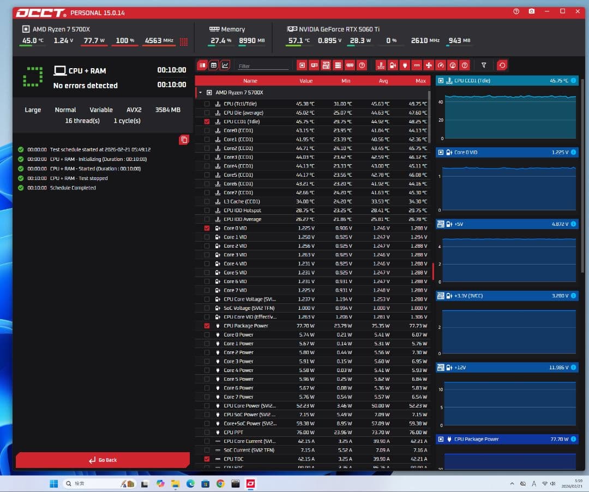Click the copy log icon
The height and width of the screenshot is (492, 589).
pyautogui.click(x=184, y=140)
